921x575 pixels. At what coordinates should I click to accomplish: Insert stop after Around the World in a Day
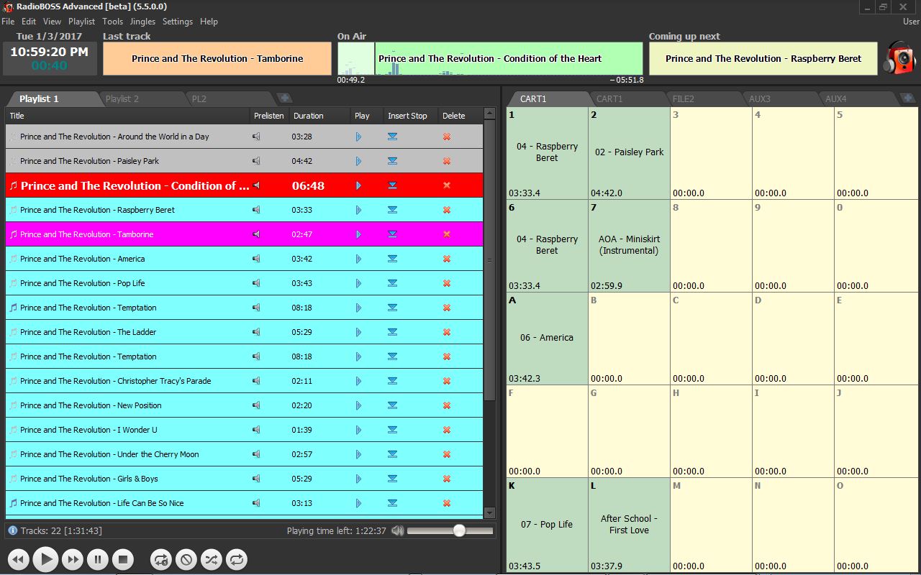click(x=392, y=137)
